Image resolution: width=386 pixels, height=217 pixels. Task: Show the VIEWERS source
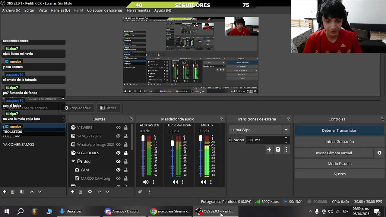click(x=119, y=127)
